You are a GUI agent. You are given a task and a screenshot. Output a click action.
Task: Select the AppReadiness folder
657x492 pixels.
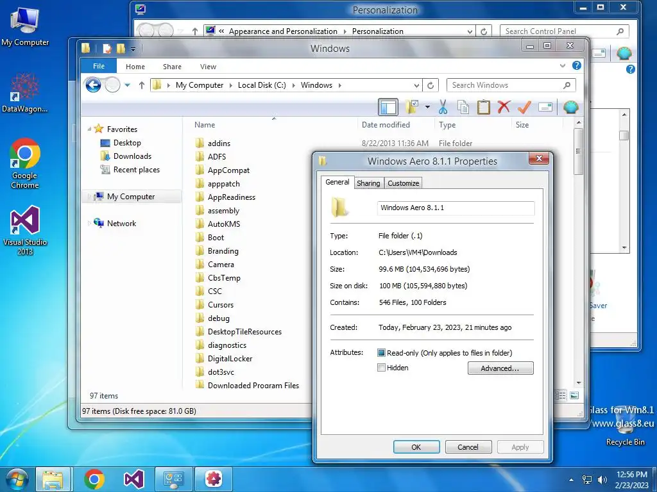[231, 197]
